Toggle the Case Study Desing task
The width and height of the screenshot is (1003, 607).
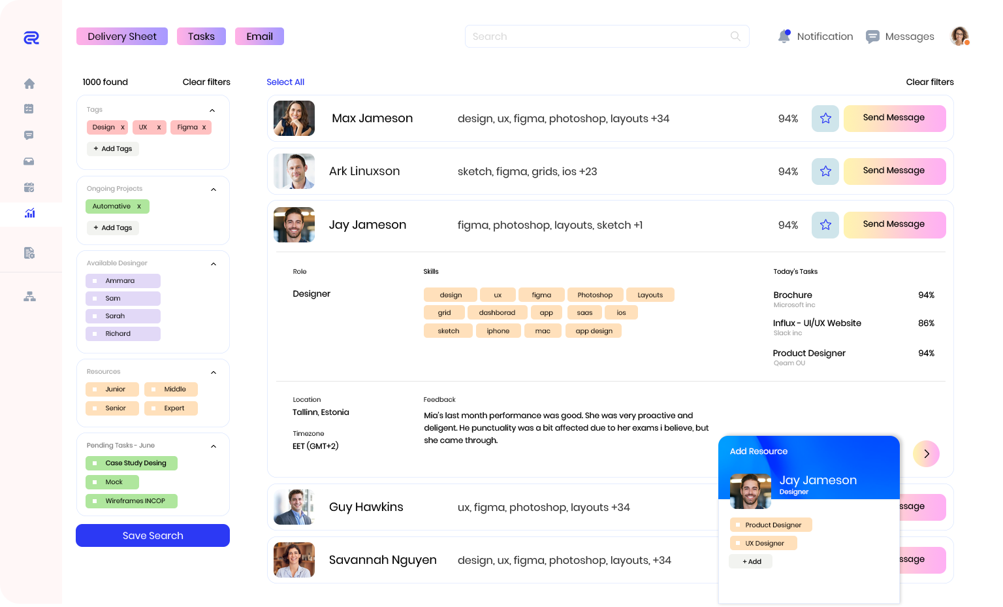point(95,463)
